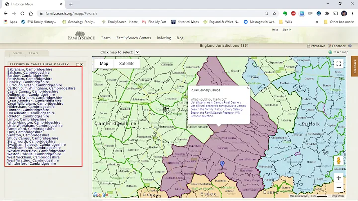The image size is (358, 201).
Task: Open the vertical Feedback side tab
Action: point(355,66)
